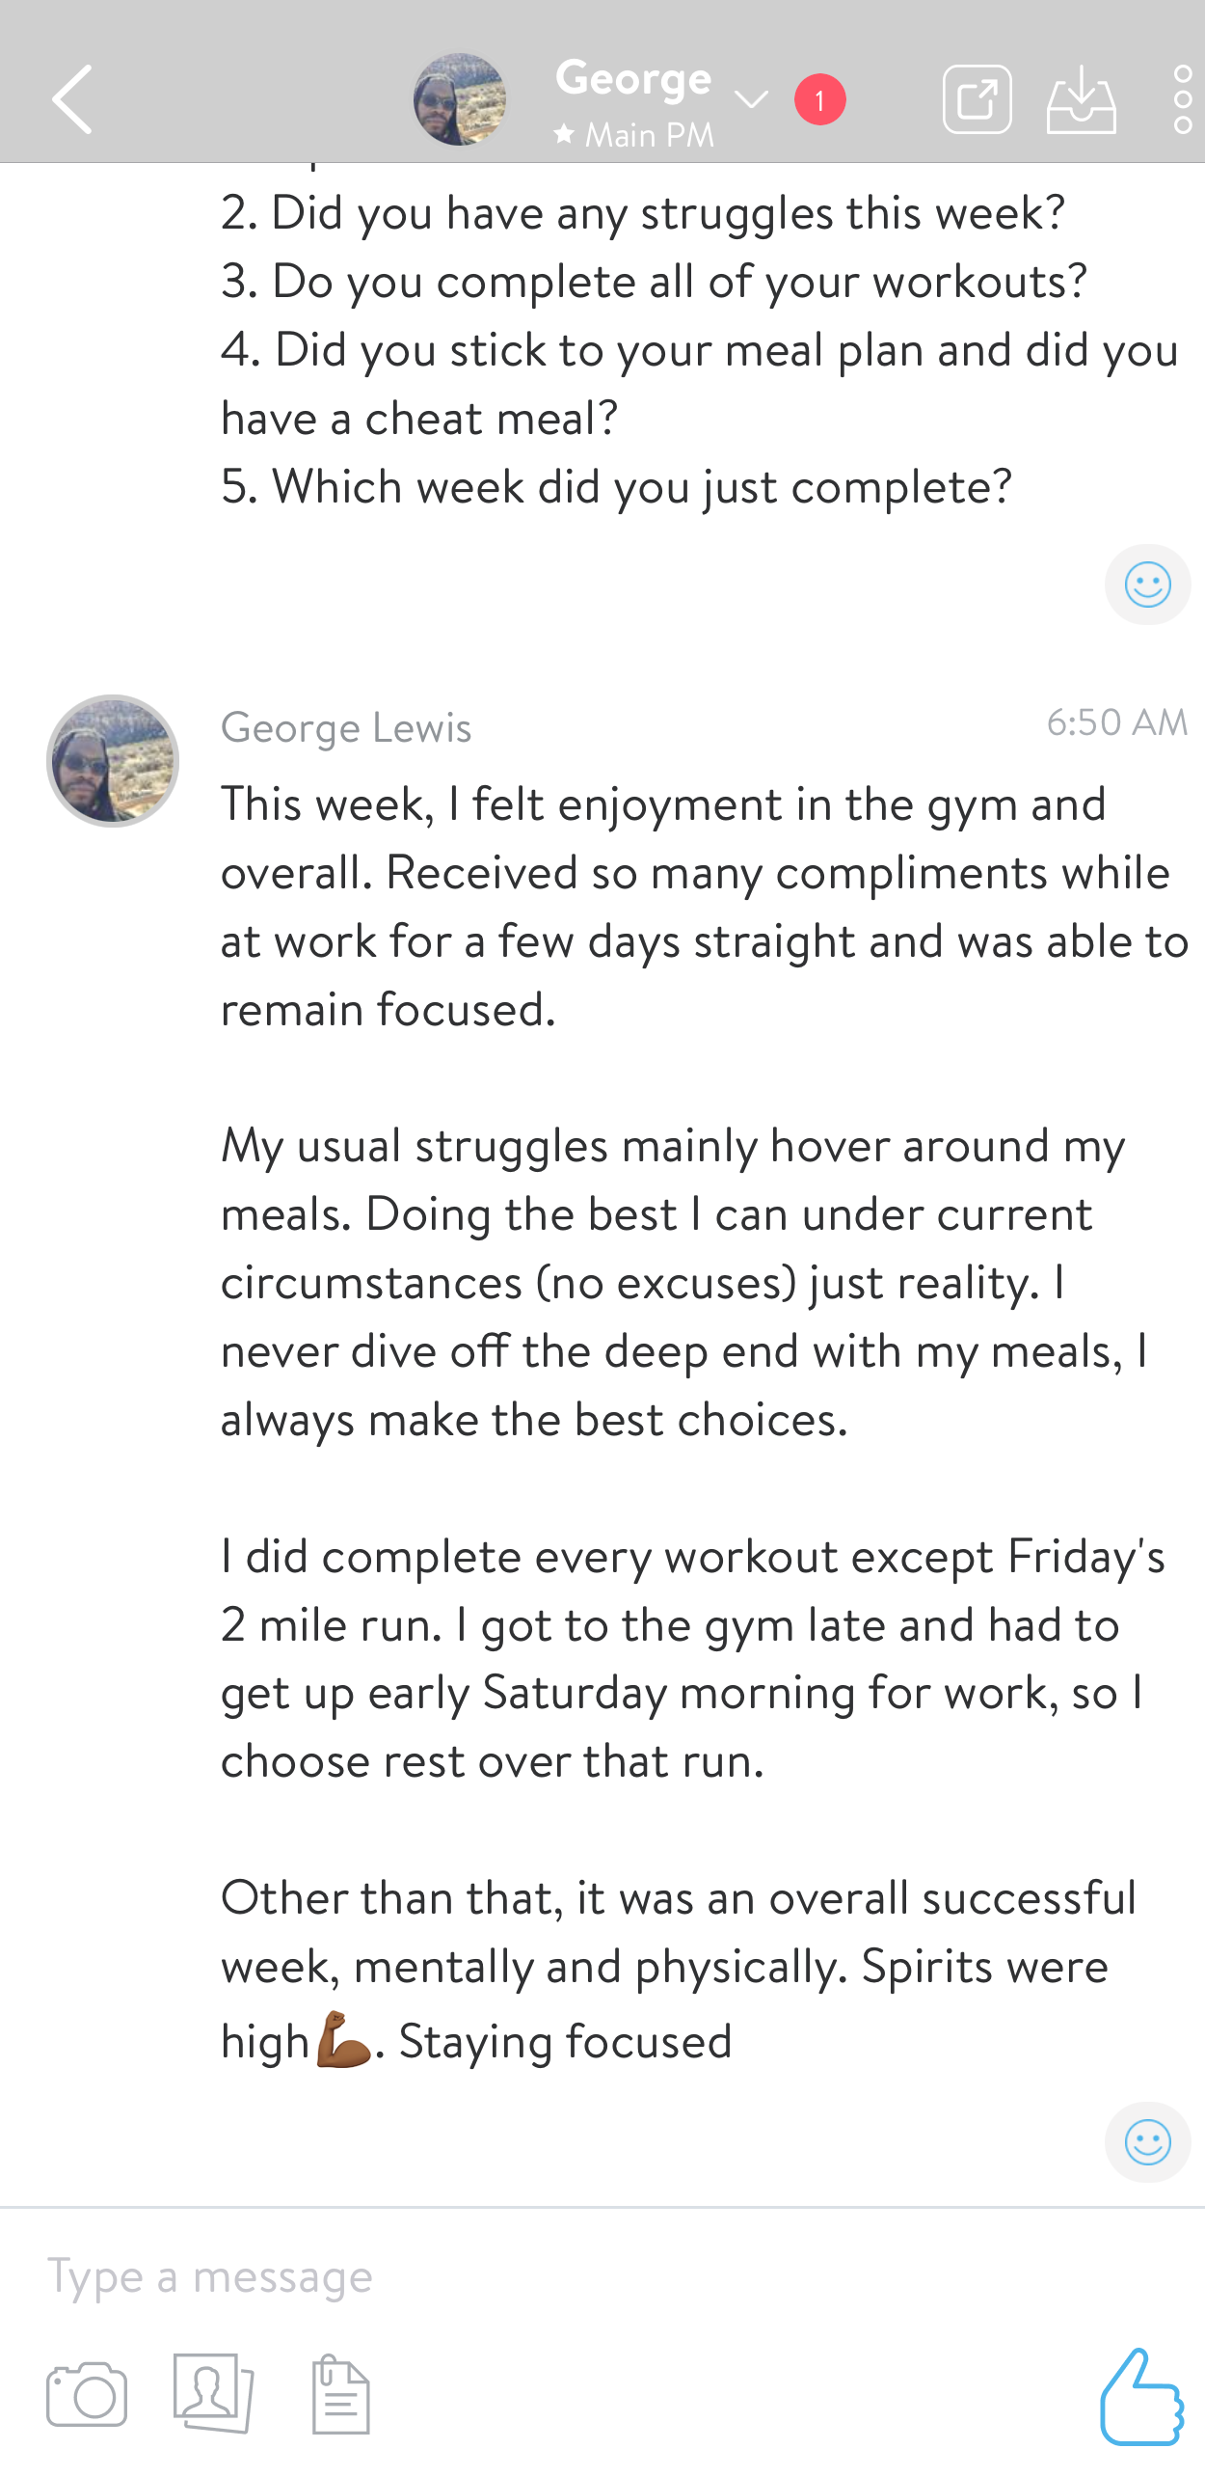Tap the 6:50 AM message timestamp
Viewport: 1205px width, 2476px height.
[1116, 722]
